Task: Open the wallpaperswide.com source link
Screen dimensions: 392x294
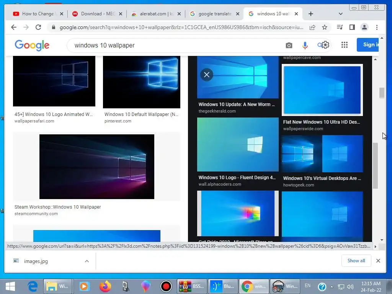Action: point(303,129)
